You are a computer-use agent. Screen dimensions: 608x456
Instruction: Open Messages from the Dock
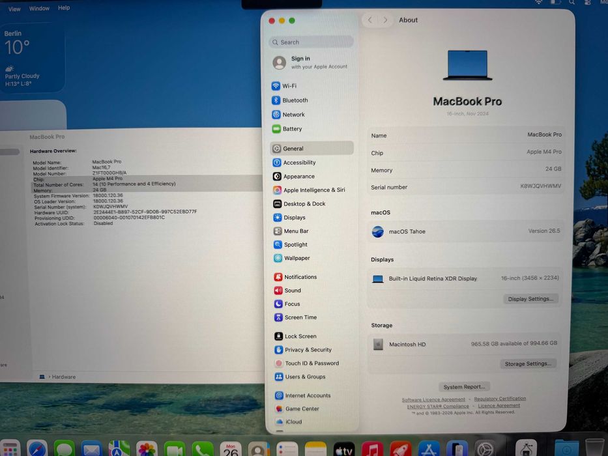pyautogui.click(x=65, y=449)
